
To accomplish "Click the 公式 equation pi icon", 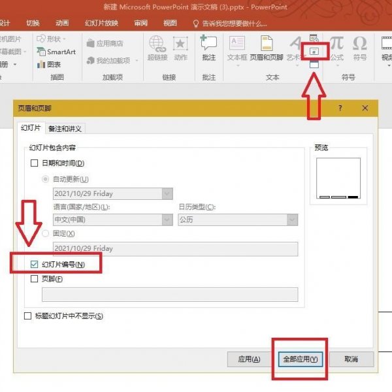I will tap(336, 44).
